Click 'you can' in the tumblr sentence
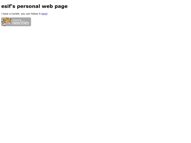 coord(25,14)
